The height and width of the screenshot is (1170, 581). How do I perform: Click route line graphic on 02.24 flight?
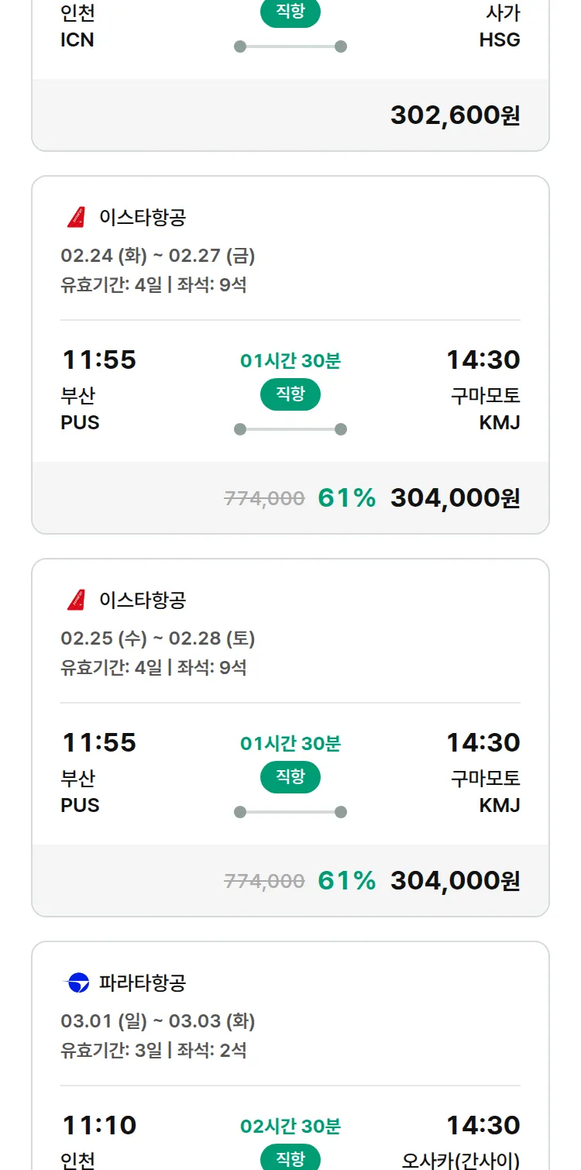pos(290,429)
